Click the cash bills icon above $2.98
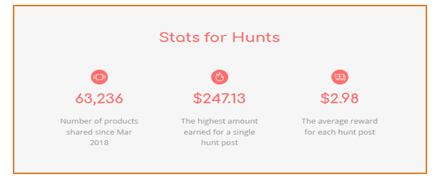 pyautogui.click(x=340, y=77)
